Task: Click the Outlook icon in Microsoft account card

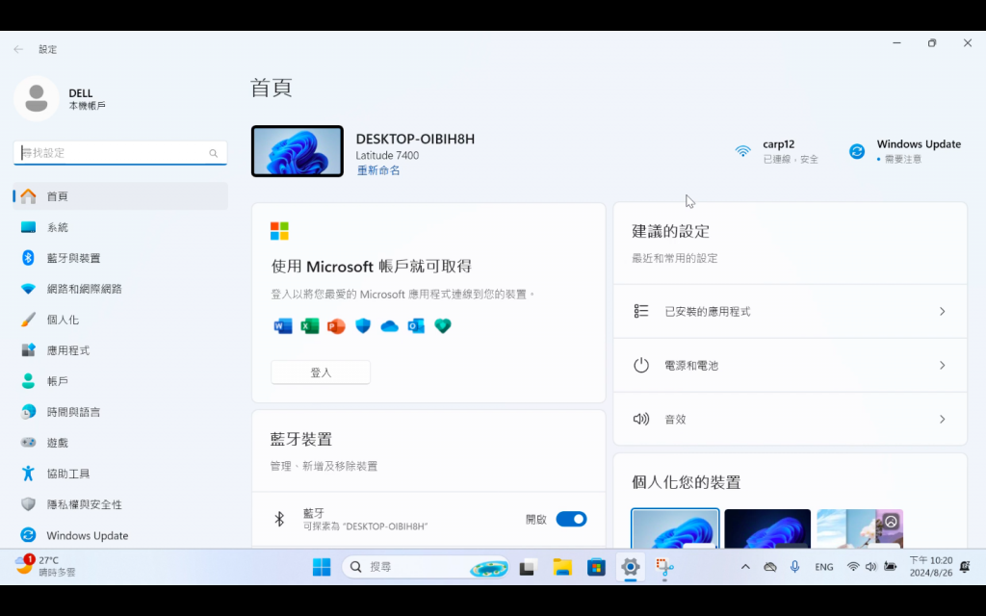Action: [x=416, y=325]
